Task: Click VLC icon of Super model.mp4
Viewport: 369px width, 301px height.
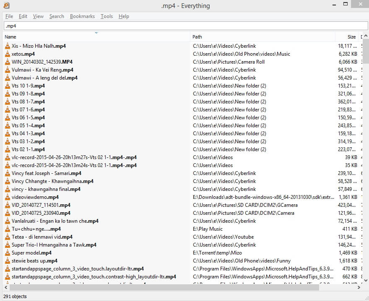Action: tap(8, 253)
